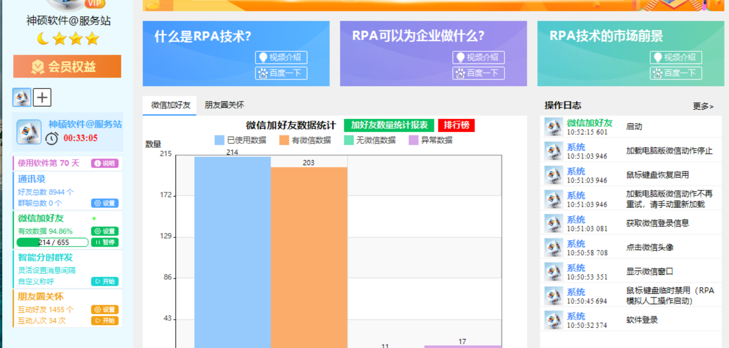Click the purple 异常数据 legend swatch

413,140
